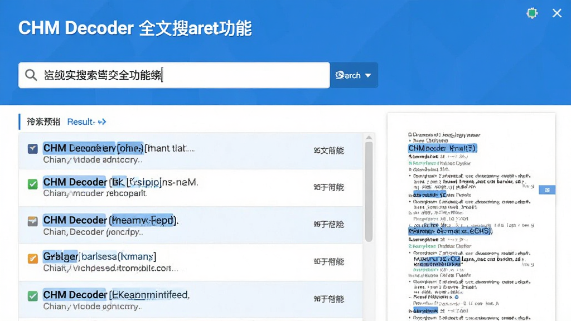Click the arrow icon next to Result

102,121
